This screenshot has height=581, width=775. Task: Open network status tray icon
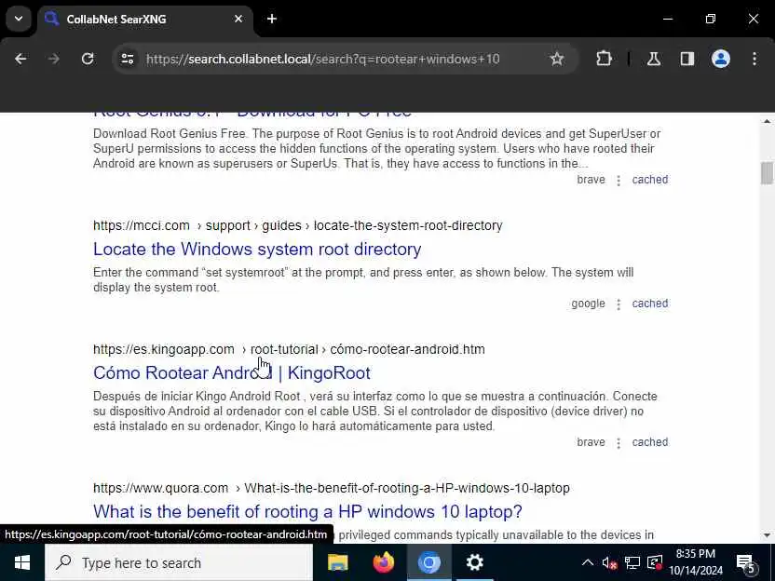pos(632,562)
